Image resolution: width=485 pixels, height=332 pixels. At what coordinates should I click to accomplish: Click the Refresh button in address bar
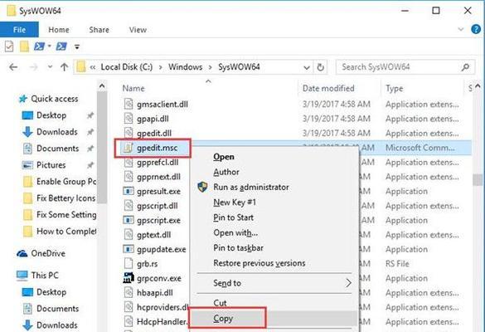(x=321, y=67)
